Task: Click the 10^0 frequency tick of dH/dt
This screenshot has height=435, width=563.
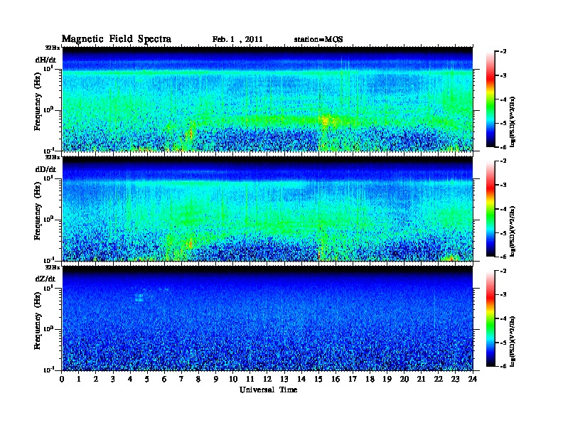Action: tap(48, 109)
